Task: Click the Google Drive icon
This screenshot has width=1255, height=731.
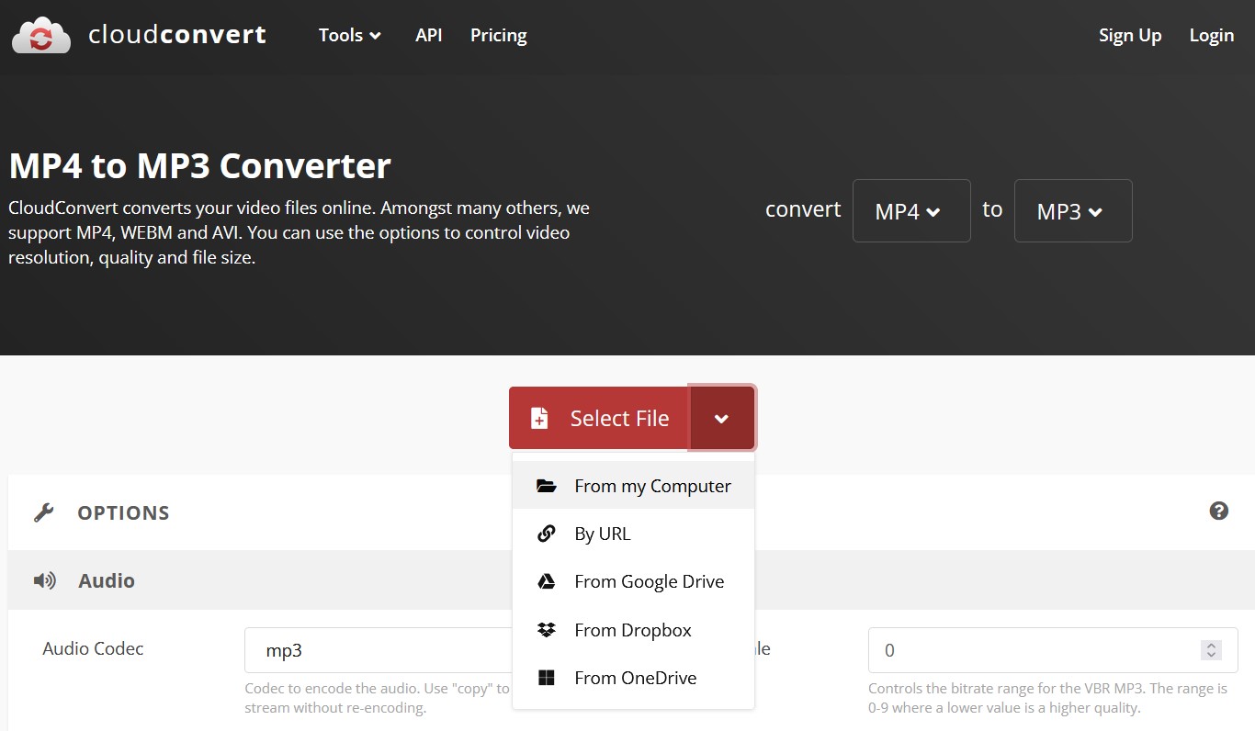Action: tap(547, 581)
